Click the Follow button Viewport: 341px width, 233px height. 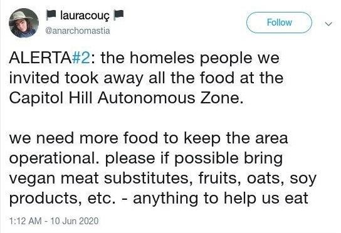pyautogui.click(x=279, y=23)
